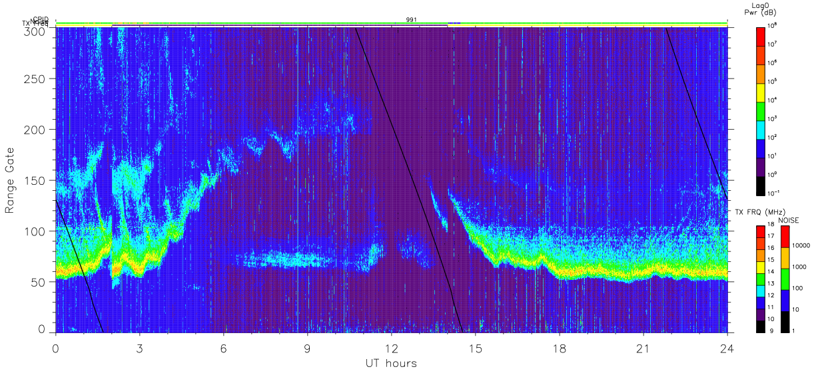The width and height of the screenshot is (818, 377).
Task: Click the Range Gate tick label '150'
Action: 36,180
